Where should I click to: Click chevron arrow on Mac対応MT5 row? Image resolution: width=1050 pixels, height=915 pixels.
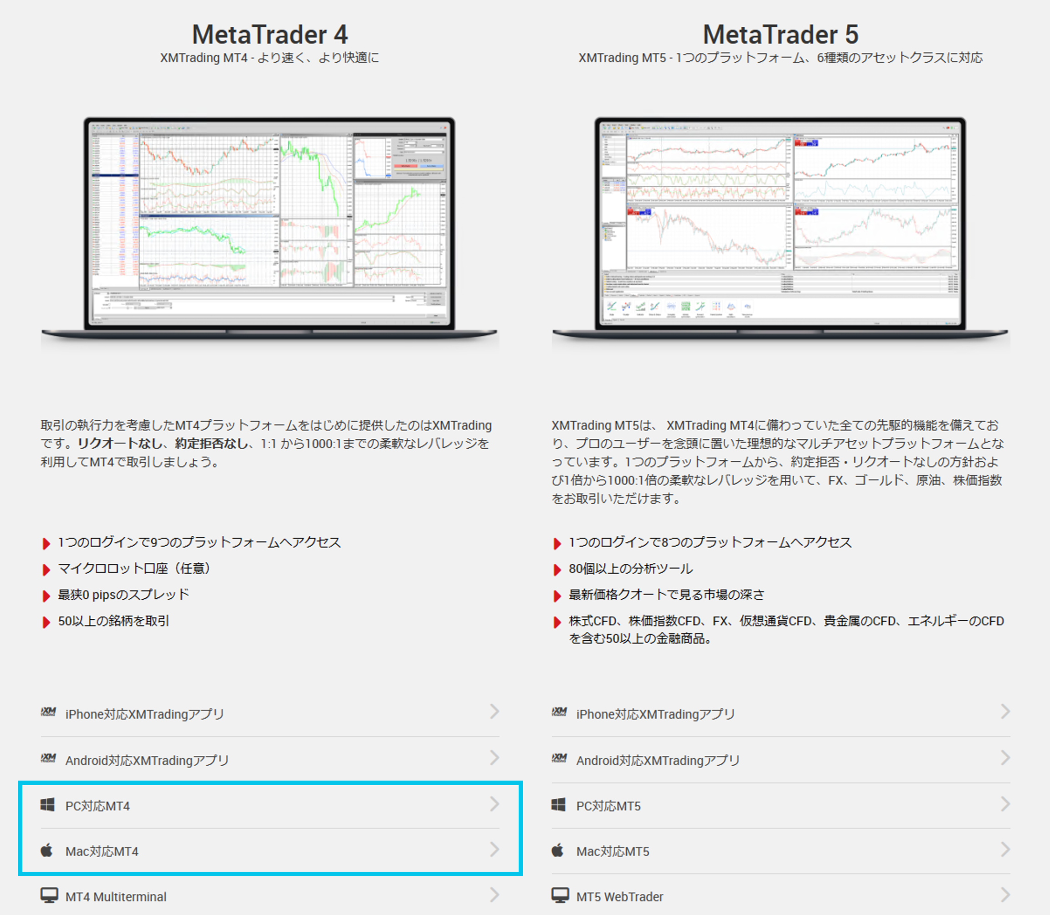point(1005,850)
